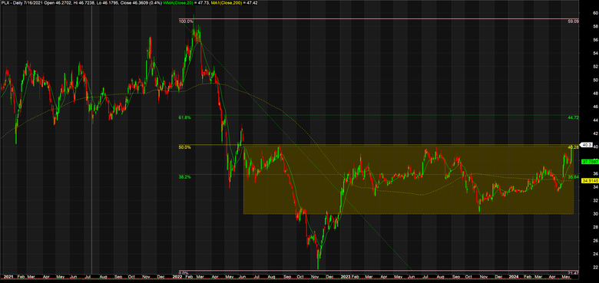Screen dimensions: 599x283
Task: Click the 2022 year label on time axis
Action: point(176,276)
